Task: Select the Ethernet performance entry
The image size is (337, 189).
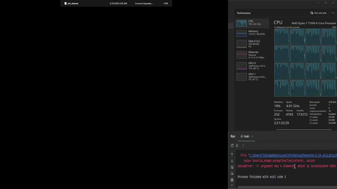Action: [252, 55]
